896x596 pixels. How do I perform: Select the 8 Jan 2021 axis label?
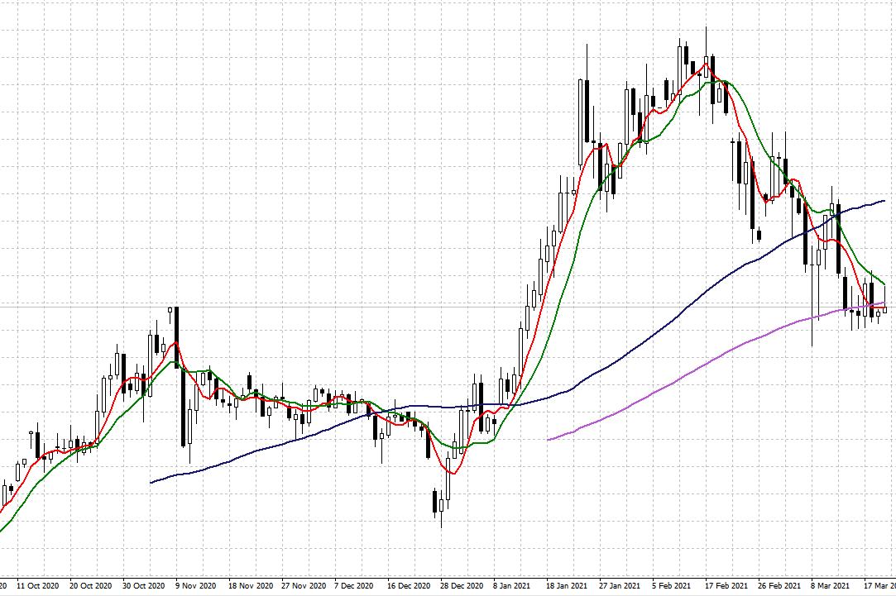tap(512, 585)
